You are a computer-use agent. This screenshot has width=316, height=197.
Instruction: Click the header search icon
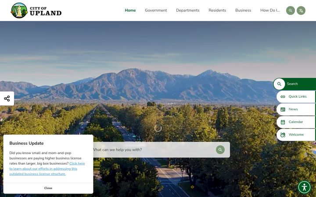pyautogui.click(x=291, y=11)
